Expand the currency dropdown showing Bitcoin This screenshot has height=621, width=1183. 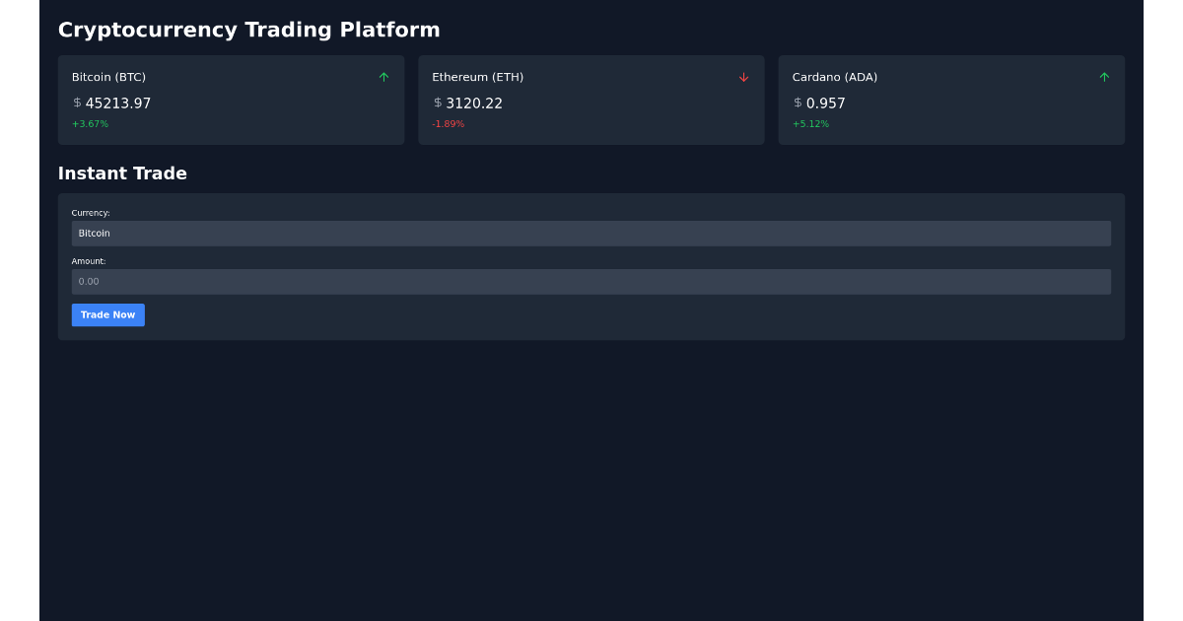click(x=591, y=234)
